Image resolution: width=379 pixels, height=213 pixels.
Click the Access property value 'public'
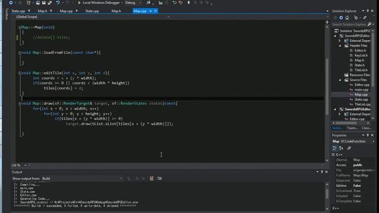click(358, 165)
